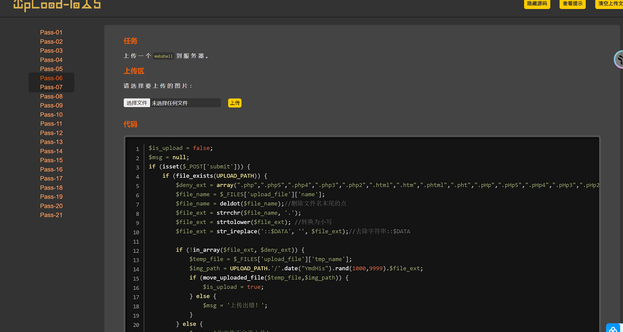
Task: Open Pass-18 from list
Action: 51,187
